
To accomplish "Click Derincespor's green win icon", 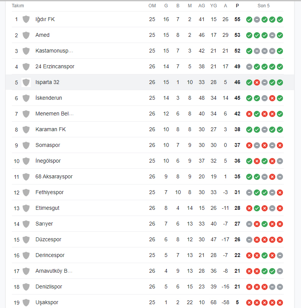I will point(265,255).
